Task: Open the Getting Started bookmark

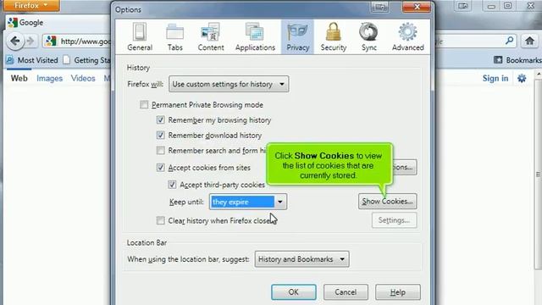Action: tap(87, 60)
